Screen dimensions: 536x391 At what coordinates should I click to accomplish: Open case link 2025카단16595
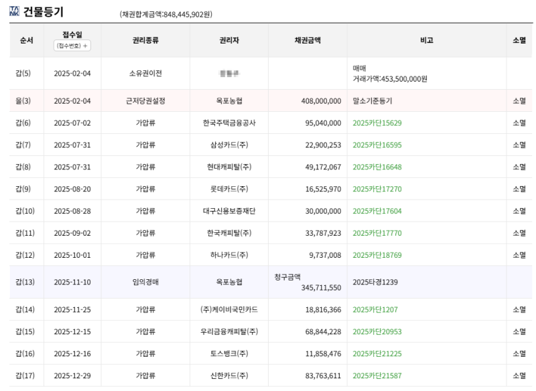pos(377,145)
